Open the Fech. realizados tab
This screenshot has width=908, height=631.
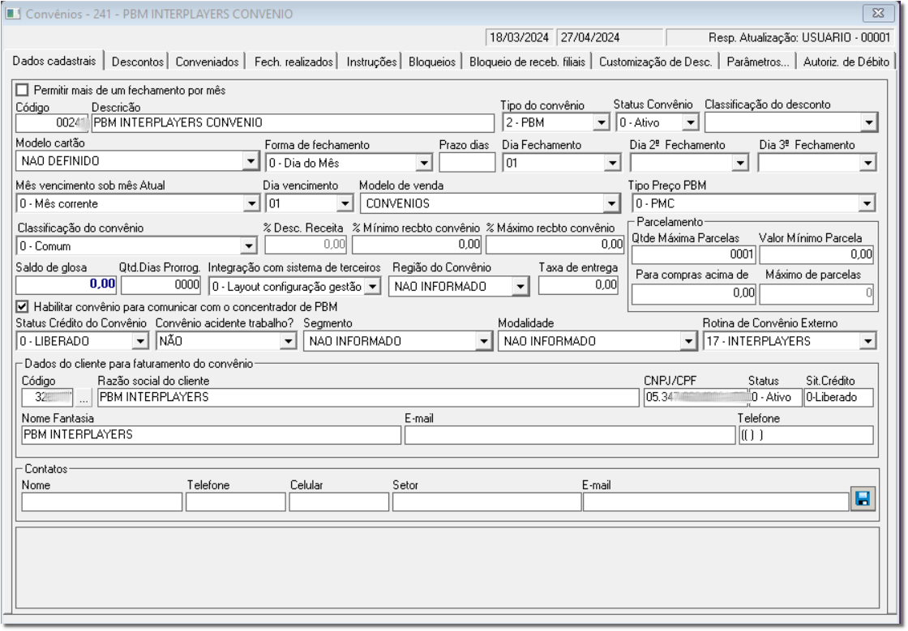pyautogui.click(x=293, y=62)
